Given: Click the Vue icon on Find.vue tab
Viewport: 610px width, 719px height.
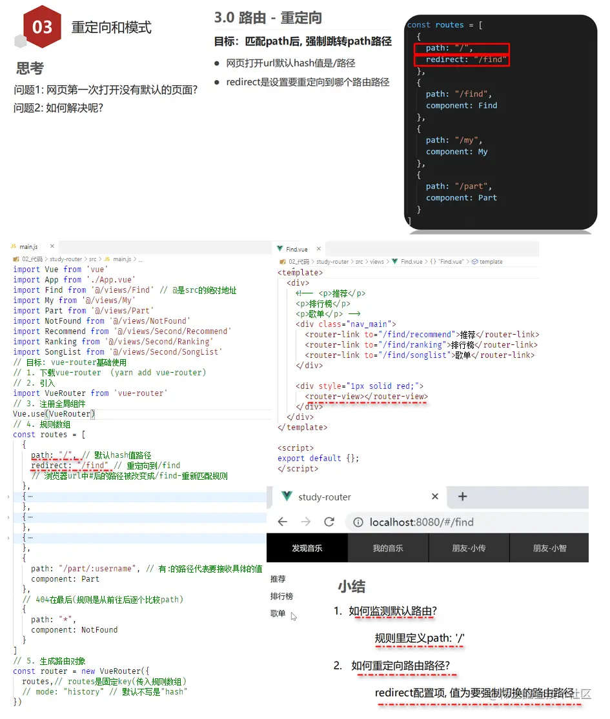Looking at the screenshot, I should [280, 248].
